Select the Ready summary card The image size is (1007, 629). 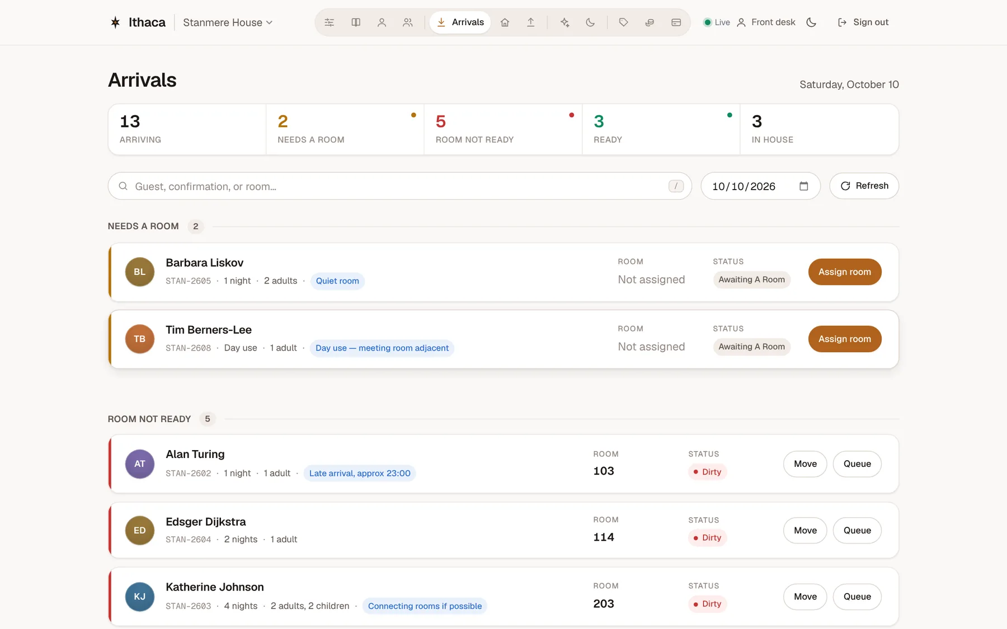[661, 129]
